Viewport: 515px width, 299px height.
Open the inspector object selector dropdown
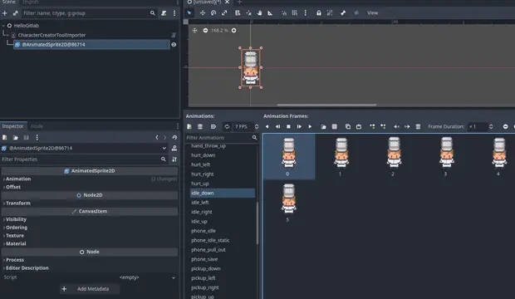coord(164,148)
